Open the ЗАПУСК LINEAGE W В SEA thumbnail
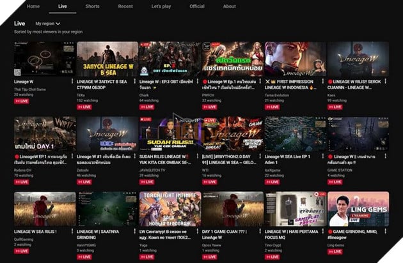Image resolution: width=403 pixels, height=263 pixels. pos(107,59)
